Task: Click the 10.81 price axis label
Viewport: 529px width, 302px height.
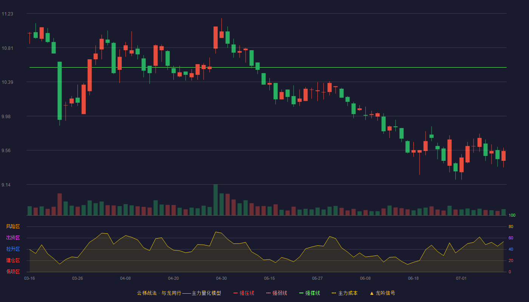Action: click(x=7, y=48)
